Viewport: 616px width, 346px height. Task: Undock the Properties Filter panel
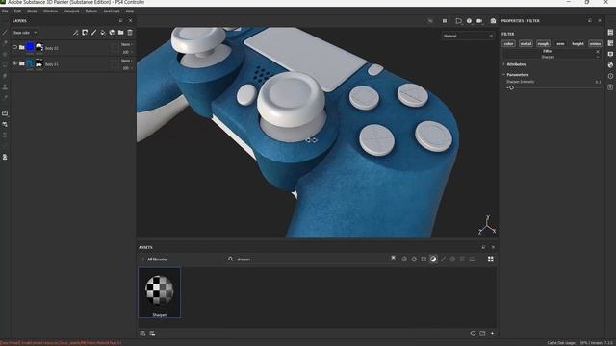[x=590, y=21]
